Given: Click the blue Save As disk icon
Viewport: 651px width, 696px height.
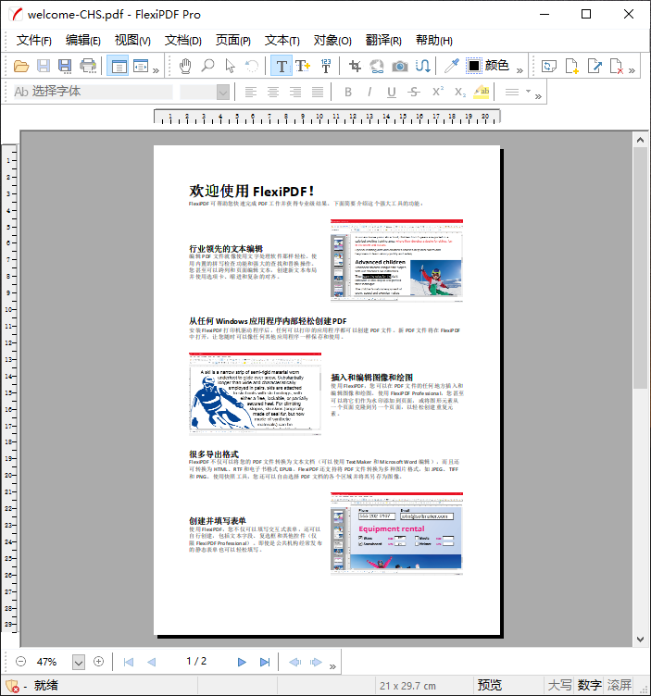Looking at the screenshot, I should click(65, 66).
